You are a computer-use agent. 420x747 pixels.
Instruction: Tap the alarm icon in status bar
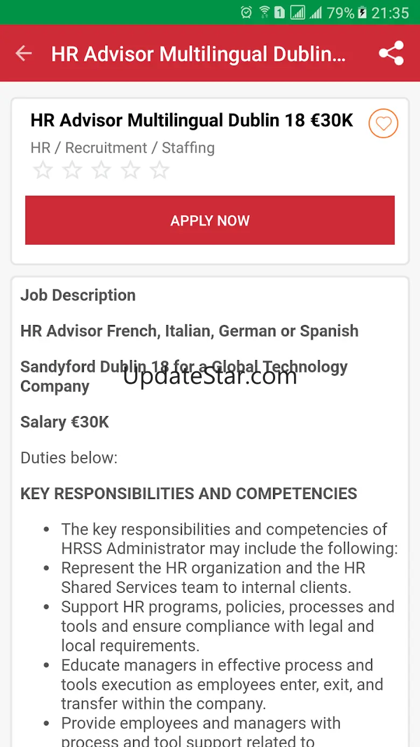246,12
